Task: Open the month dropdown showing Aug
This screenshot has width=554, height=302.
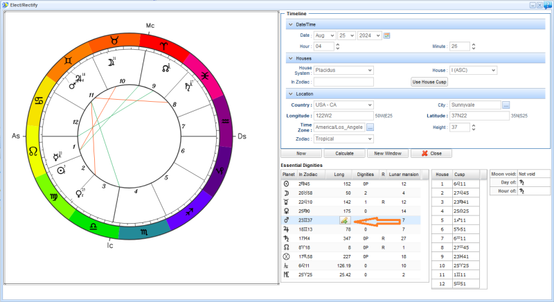Action: click(325, 35)
